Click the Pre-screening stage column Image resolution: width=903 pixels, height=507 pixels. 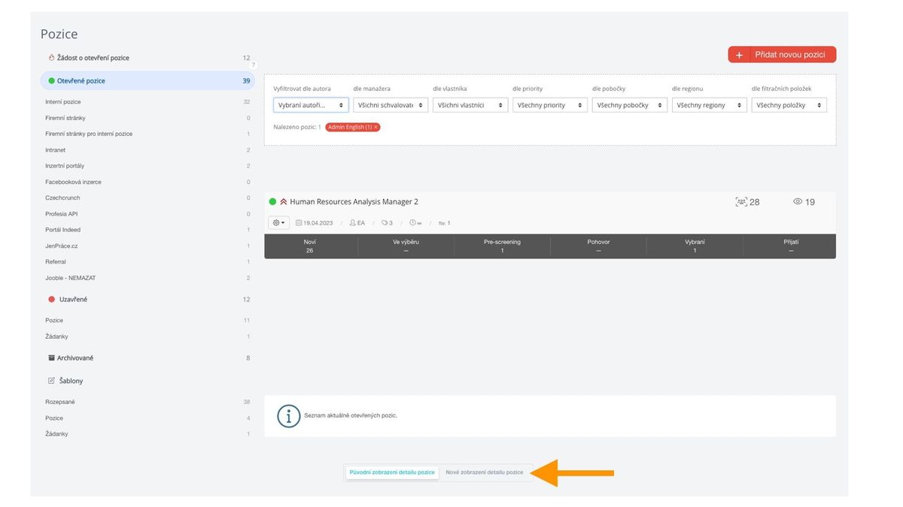click(502, 246)
